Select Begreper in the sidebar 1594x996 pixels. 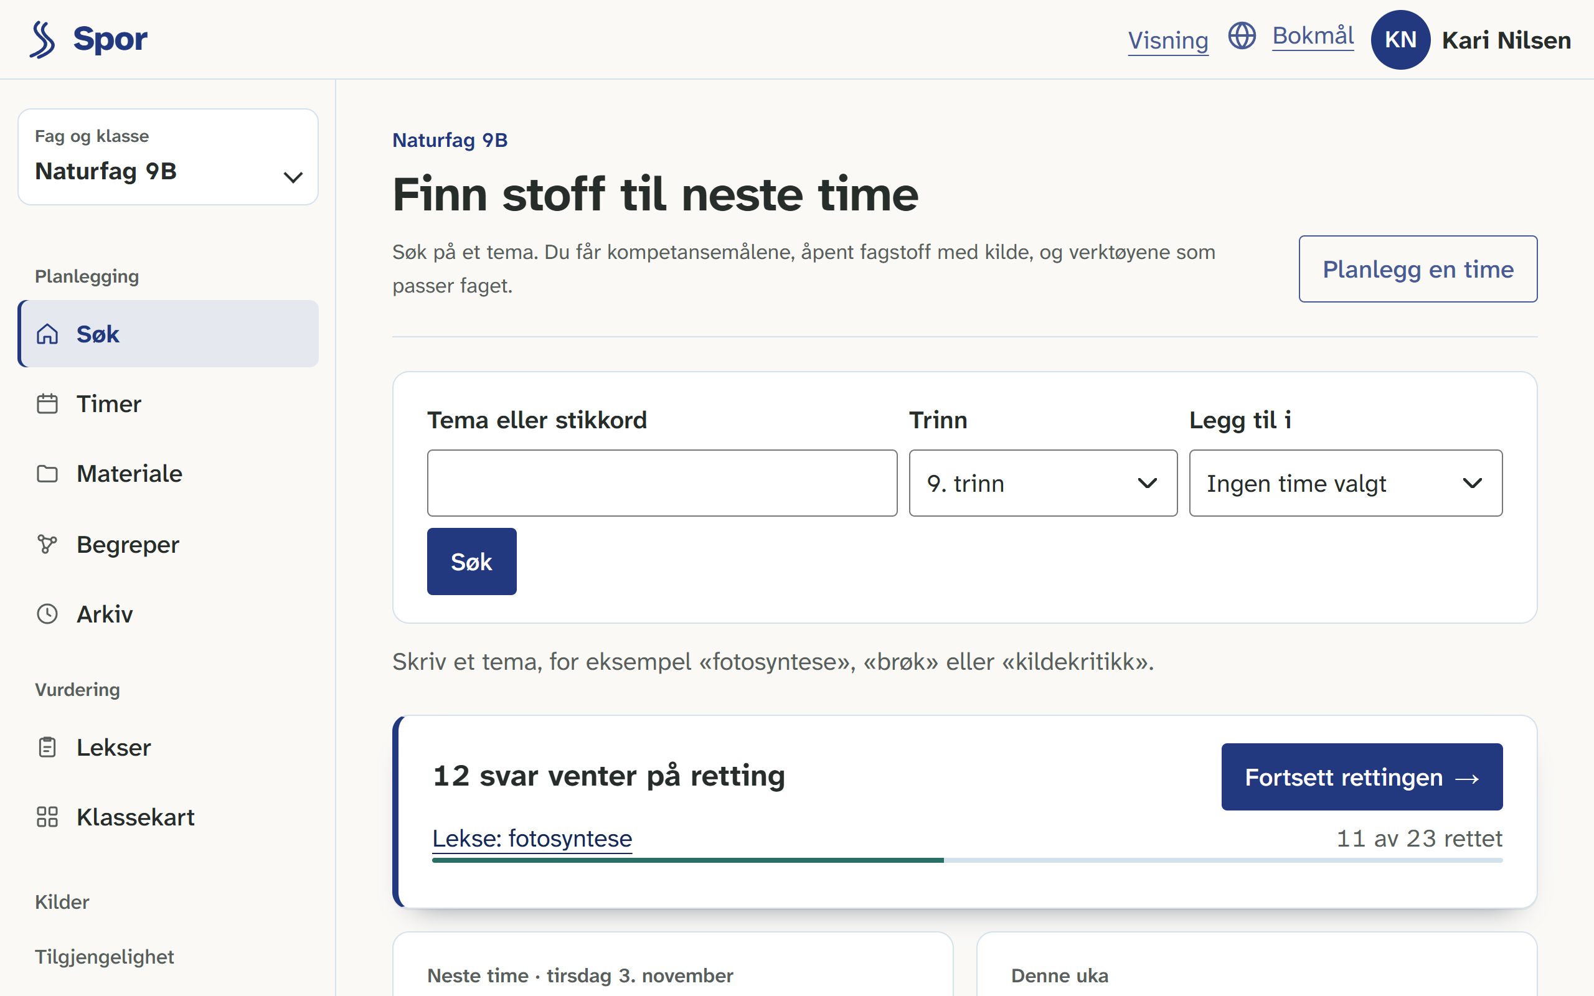click(x=168, y=544)
